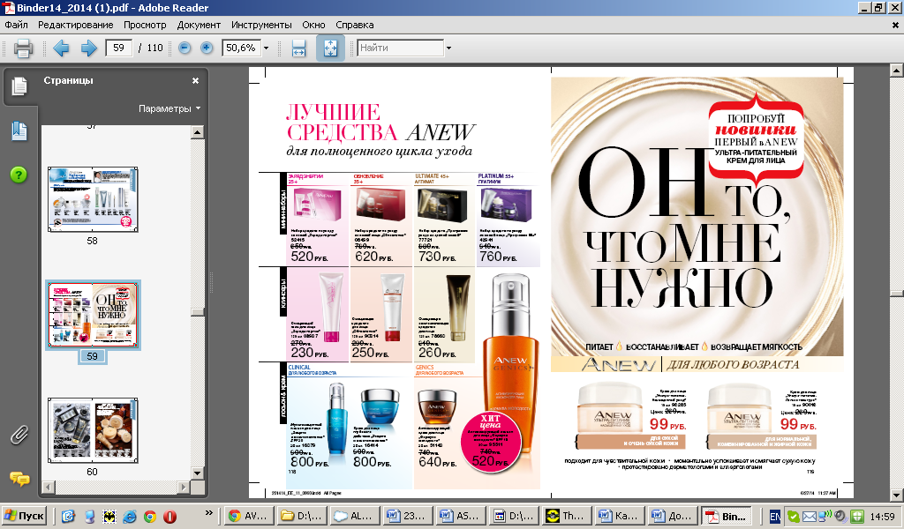Click the bat quick launch icon
Viewport: 904px width, 529px height.
tap(109, 517)
